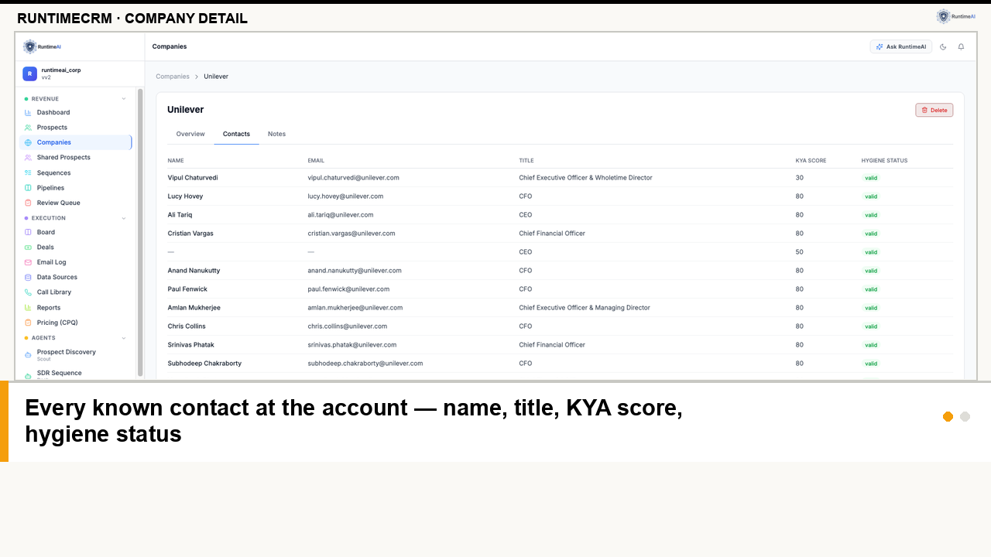Image resolution: width=991 pixels, height=557 pixels.
Task: Open Shared Prospects icon in sidebar
Action: pyautogui.click(x=29, y=158)
